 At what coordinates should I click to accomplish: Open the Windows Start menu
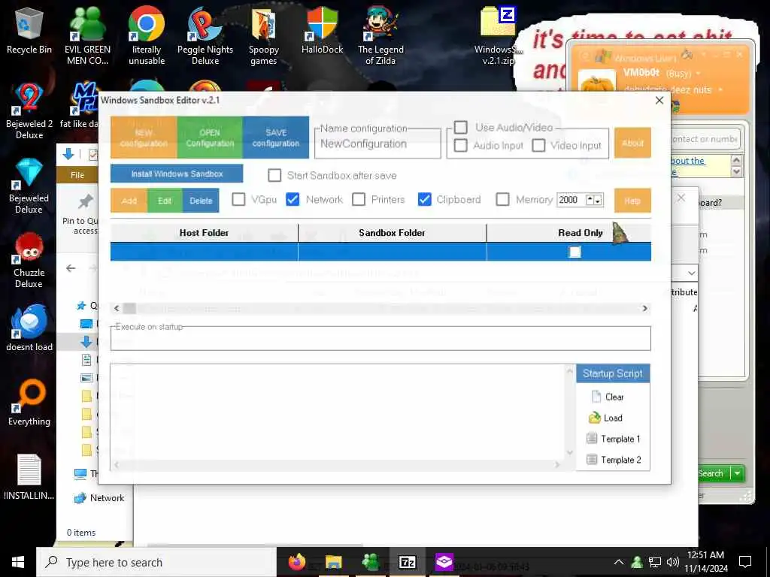click(x=18, y=562)
